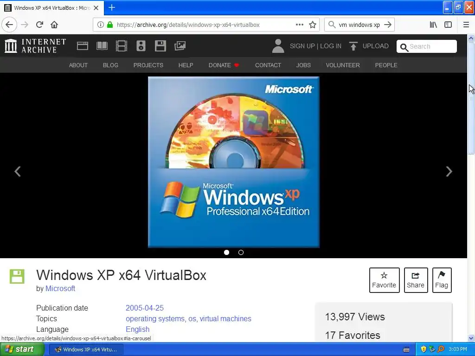Open the Windows start menu
This screenshot has width=475, height=356.
click(x=21, y=350)
